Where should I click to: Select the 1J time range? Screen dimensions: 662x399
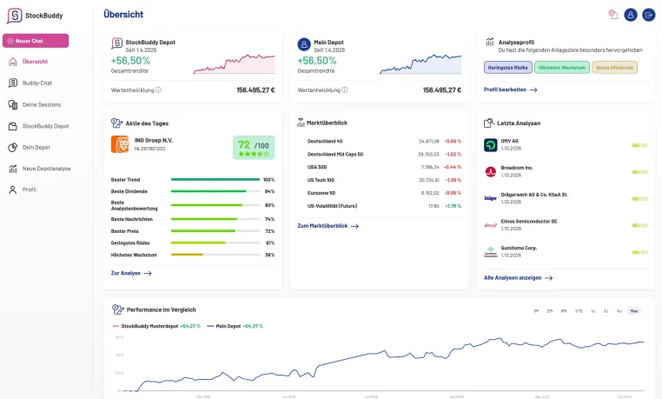pos(593,311)
